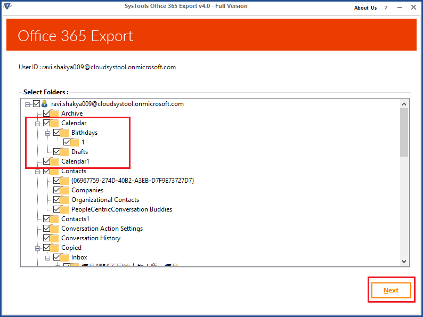
Task: Uncheck the Conversation History checkbox
Action: (x=46, y=238)
